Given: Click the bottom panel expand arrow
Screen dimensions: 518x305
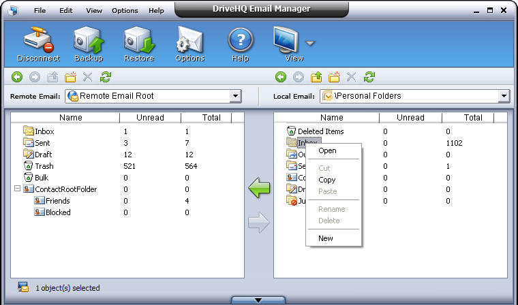Looking at the screenshot, I should click(x=258, y=300).
